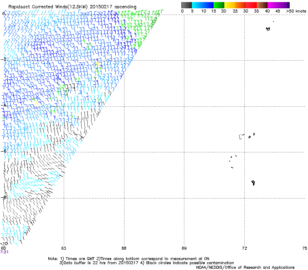The width and height of the screenshot is (308, 270).
Task: Click the latitude label "-6"
Action: 3,151
